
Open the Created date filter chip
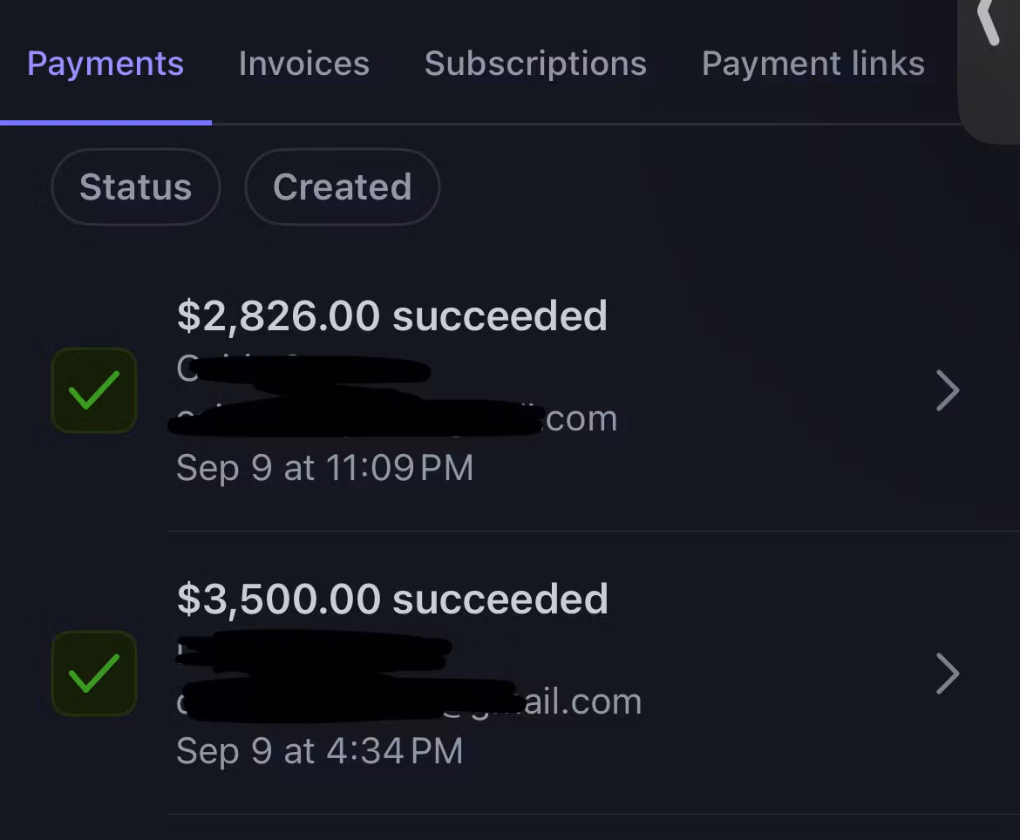coord(342,187)
